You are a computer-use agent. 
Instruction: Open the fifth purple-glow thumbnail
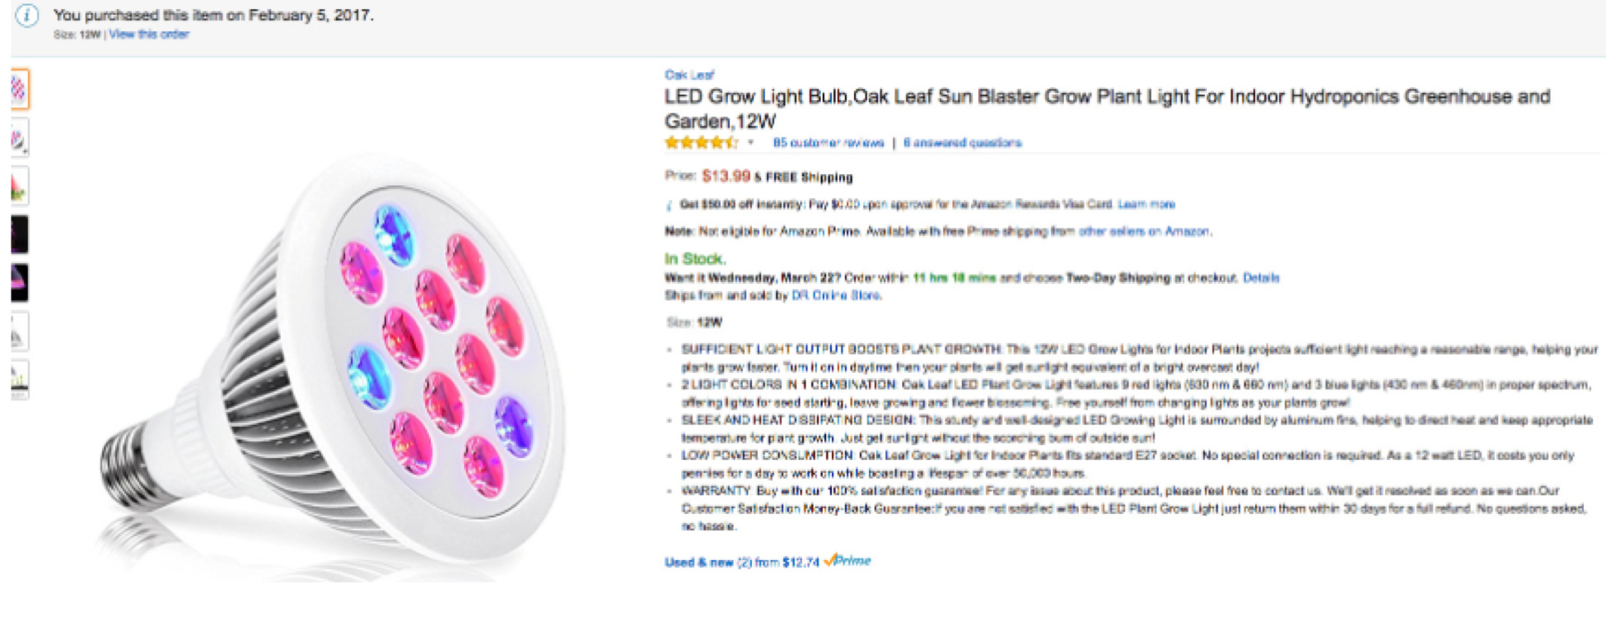20,283
